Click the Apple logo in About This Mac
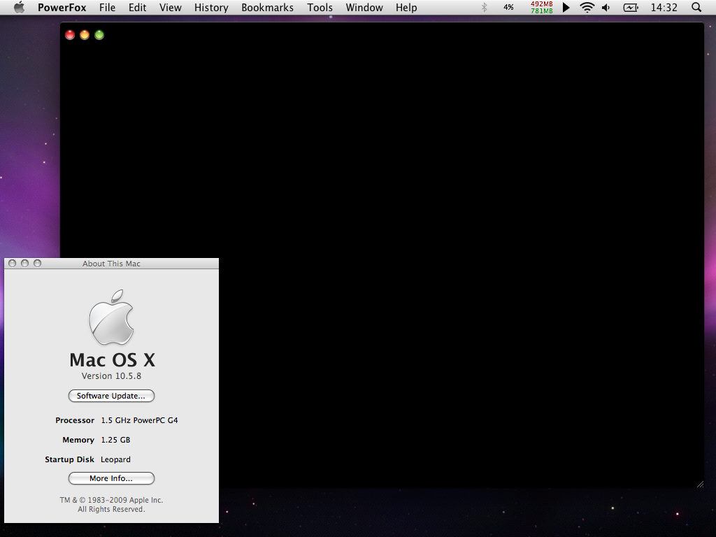This screenshot has height=537, width=716. (111, 317)
